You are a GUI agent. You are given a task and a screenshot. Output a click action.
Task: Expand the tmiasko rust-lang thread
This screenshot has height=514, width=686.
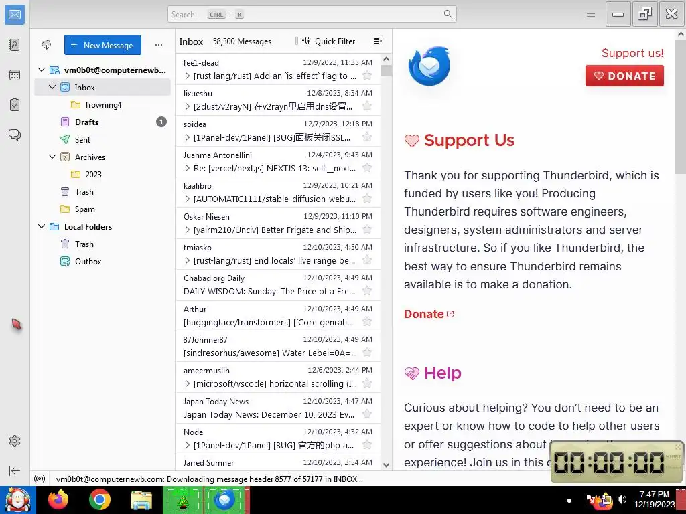click(x=188, y=260)
